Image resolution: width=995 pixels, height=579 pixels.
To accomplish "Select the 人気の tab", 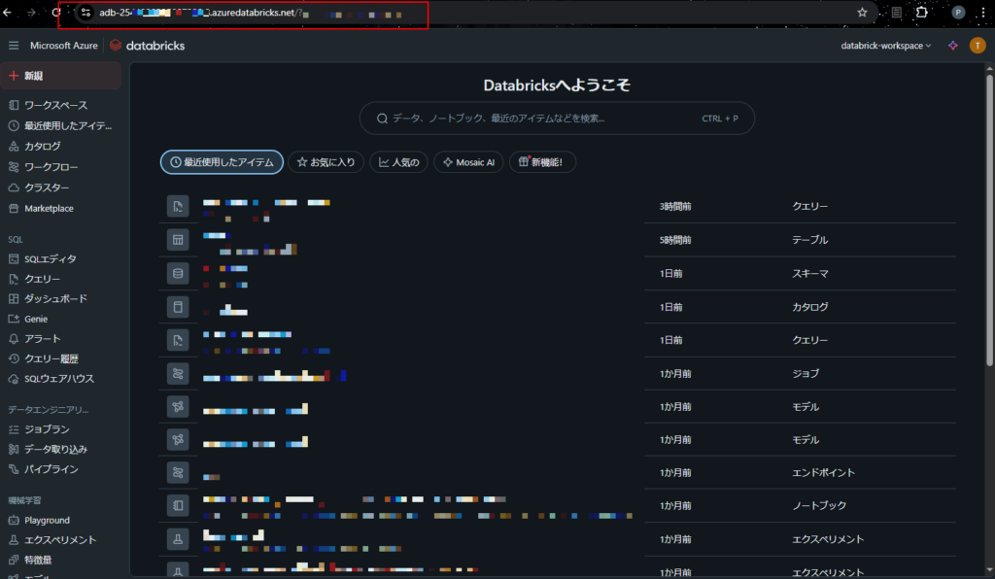I will [x=398, y=162].
